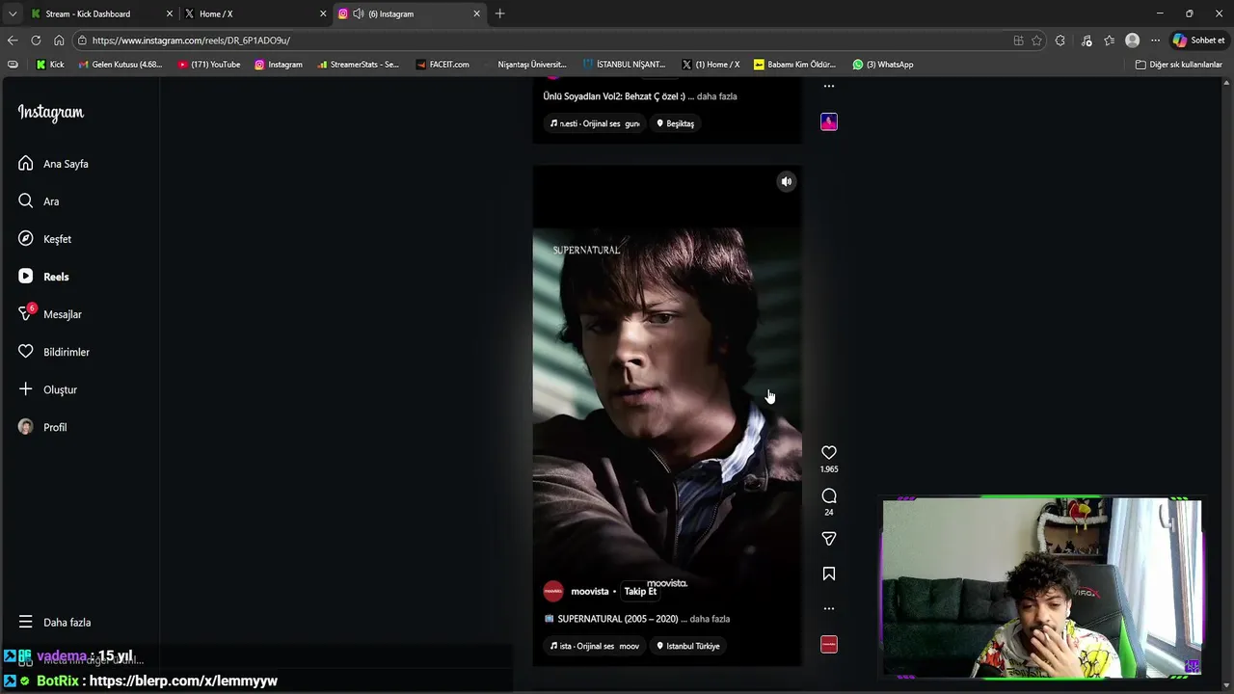Select Reels in the sidebar
The height and width of the screenshot is (694, 1234).
pos(43,277)
